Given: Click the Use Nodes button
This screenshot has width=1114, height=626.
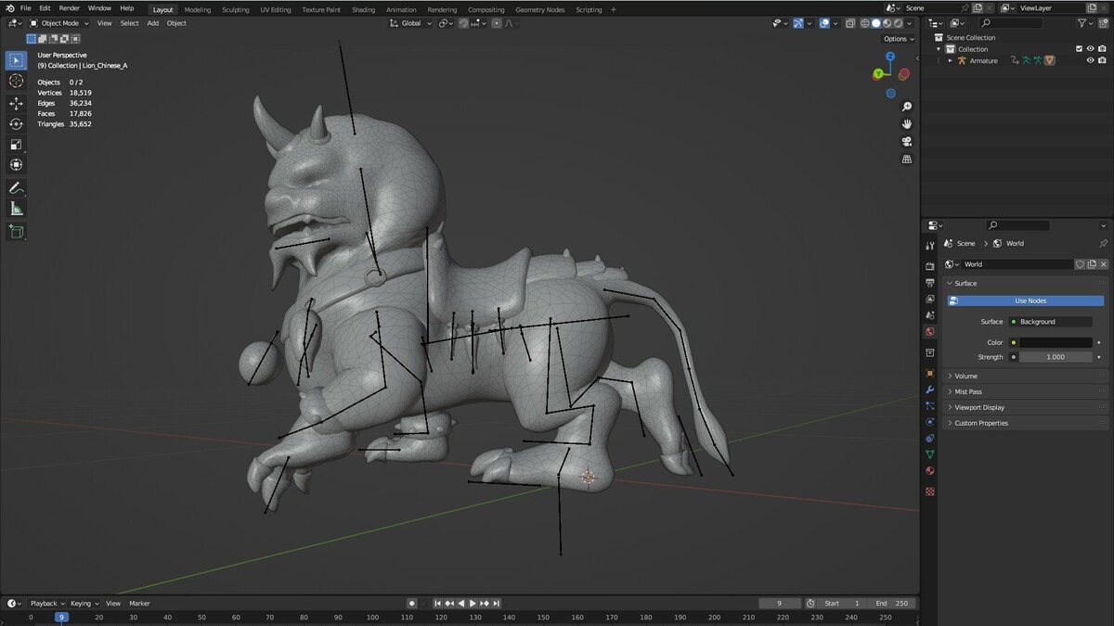Looking at the screenshot, I should point(1025,300).
